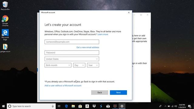Open File Explorer from the taskbar
194x109 pixels.
[73, 106]
